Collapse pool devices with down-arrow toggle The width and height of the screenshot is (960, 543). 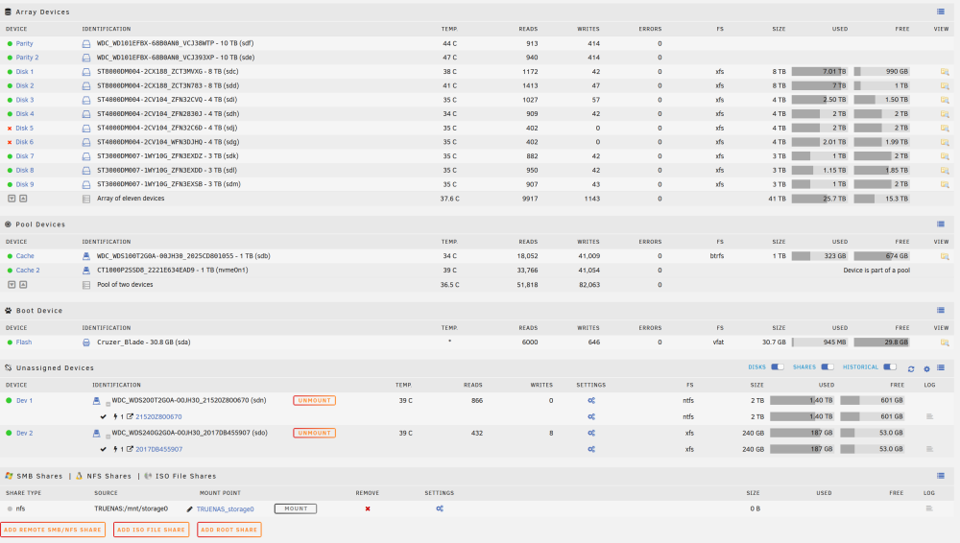click(x=12, y=285)
